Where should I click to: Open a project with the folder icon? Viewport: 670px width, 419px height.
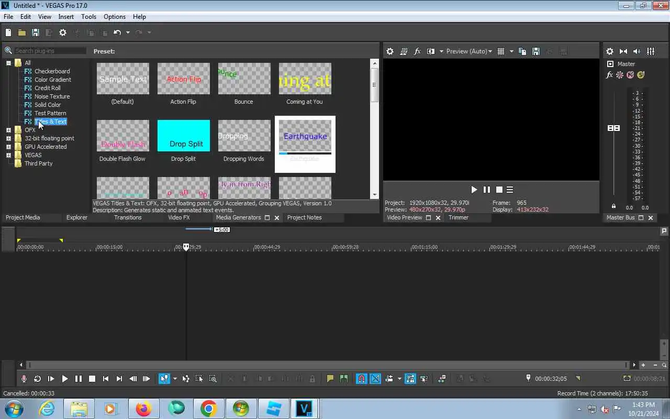point(22,32)
